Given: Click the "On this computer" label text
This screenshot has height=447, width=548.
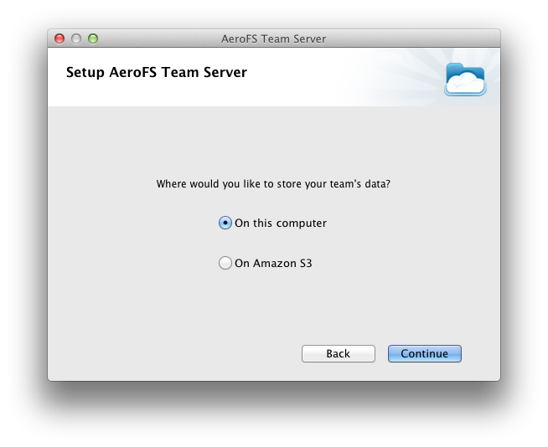Looking at the screenshot, I should tap(281, 223).
